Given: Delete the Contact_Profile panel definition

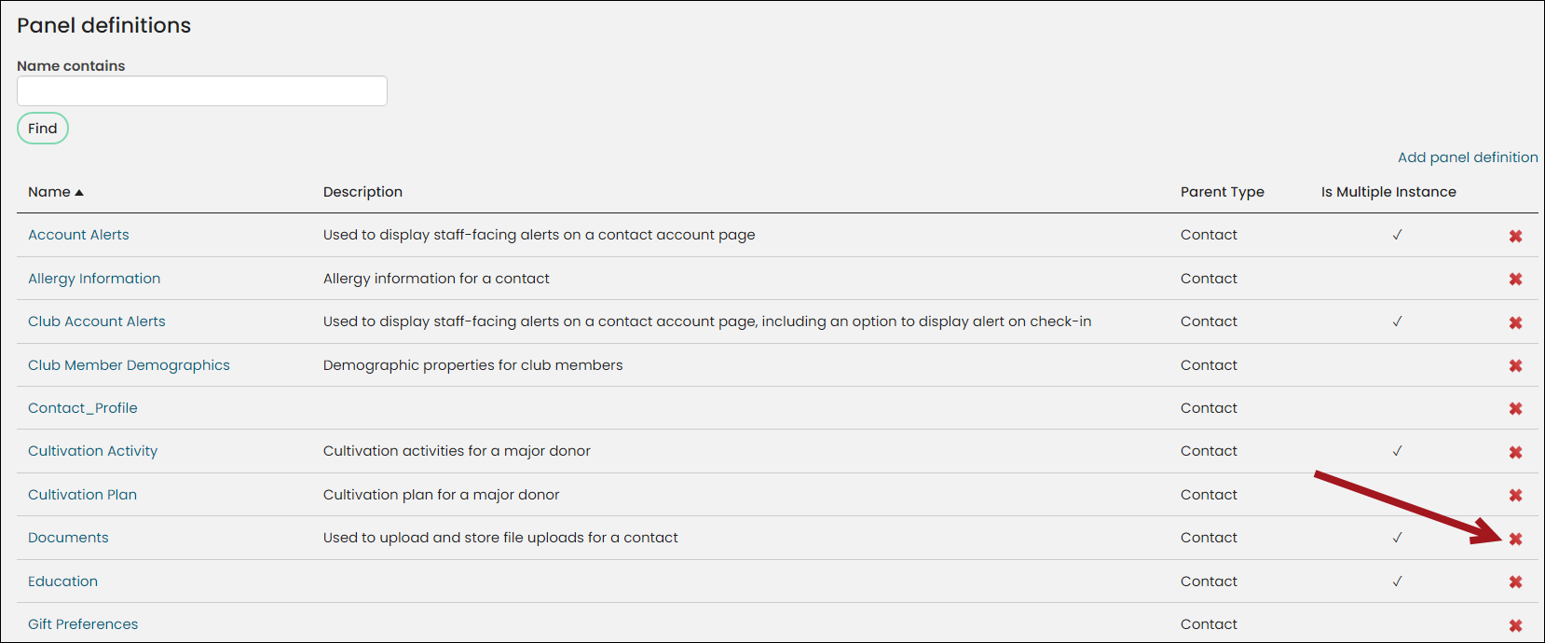Looking at the screenshot, I should tap(1515, 409).
